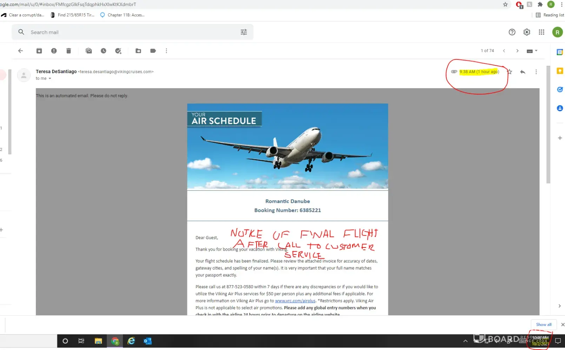565x350 pixels.
Task: Open the www.vrc.com/airplus link
Action: pyautogui.click(x=295, y=301)
